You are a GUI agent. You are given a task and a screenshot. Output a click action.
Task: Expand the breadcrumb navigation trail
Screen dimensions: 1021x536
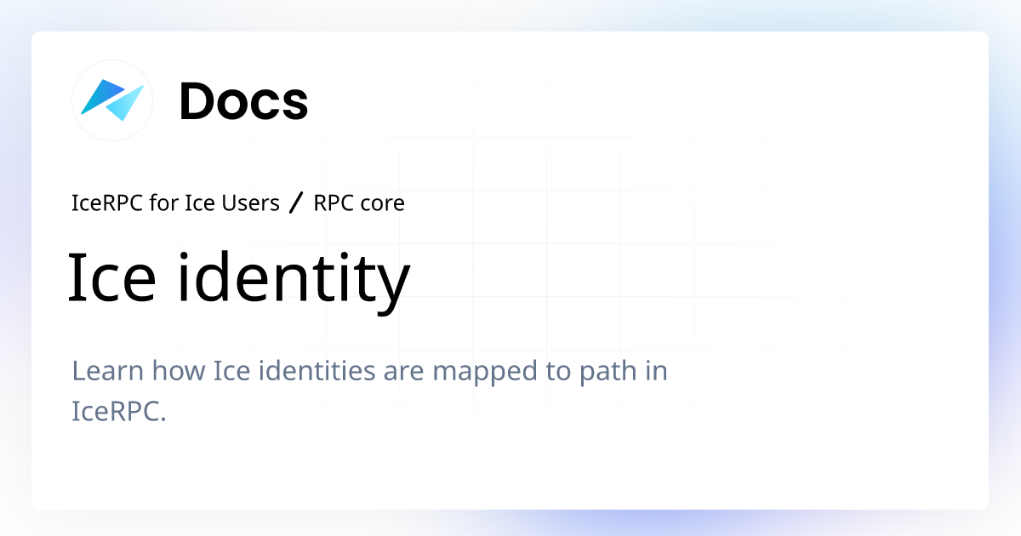point(238,202)
